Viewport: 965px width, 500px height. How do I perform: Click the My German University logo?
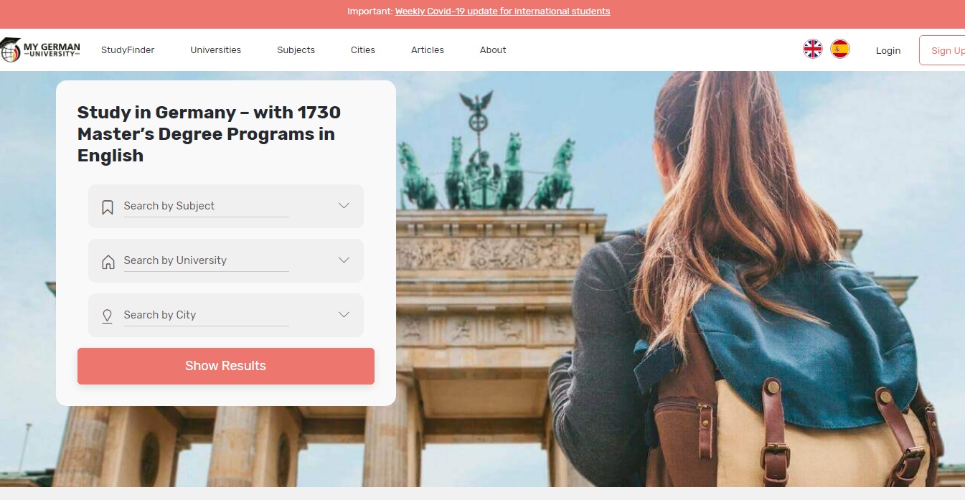(x=40, y=49)
